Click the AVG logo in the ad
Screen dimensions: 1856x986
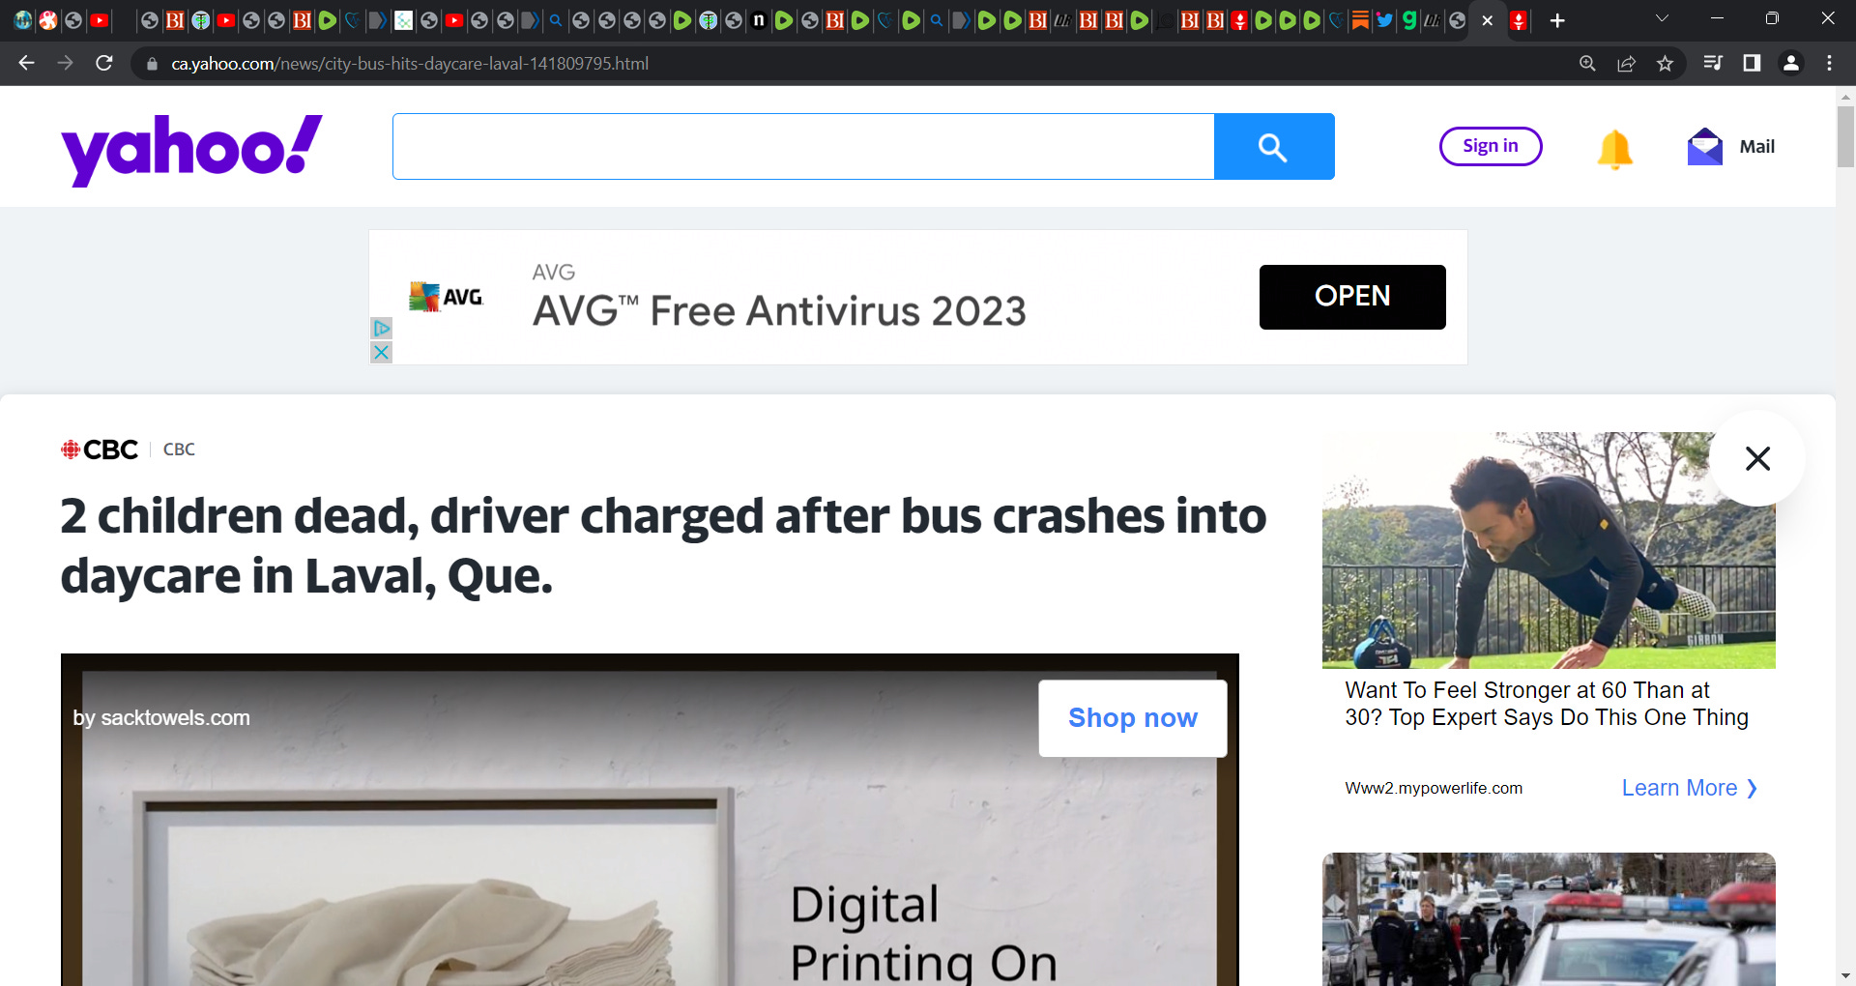[x=446, y=297]
